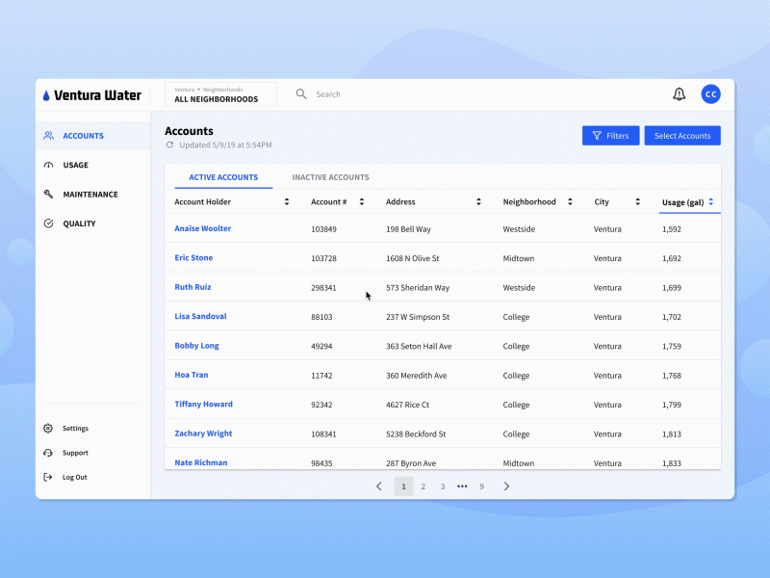The height and width of the screenshot is (578, 770).
Task: Select the Usage sidebar icon
Action: (x=48, y=165)
